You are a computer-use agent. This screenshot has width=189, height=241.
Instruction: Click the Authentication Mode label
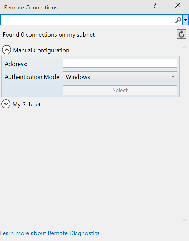[32, 77]
